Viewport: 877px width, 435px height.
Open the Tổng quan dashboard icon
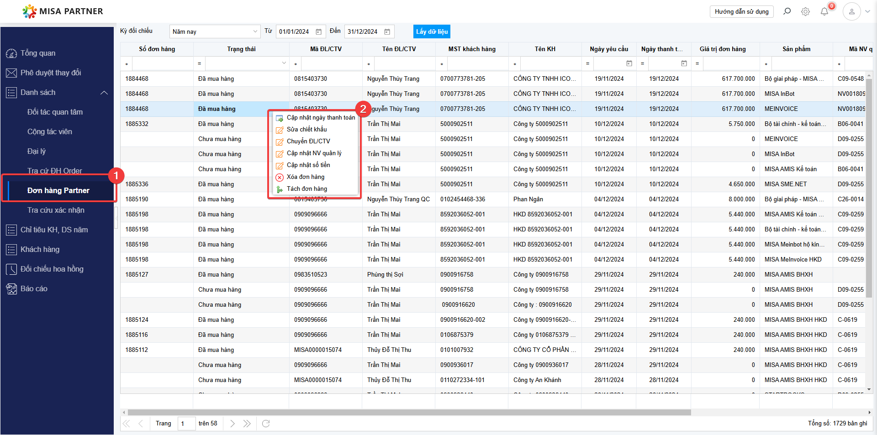[x=11, y=53]
